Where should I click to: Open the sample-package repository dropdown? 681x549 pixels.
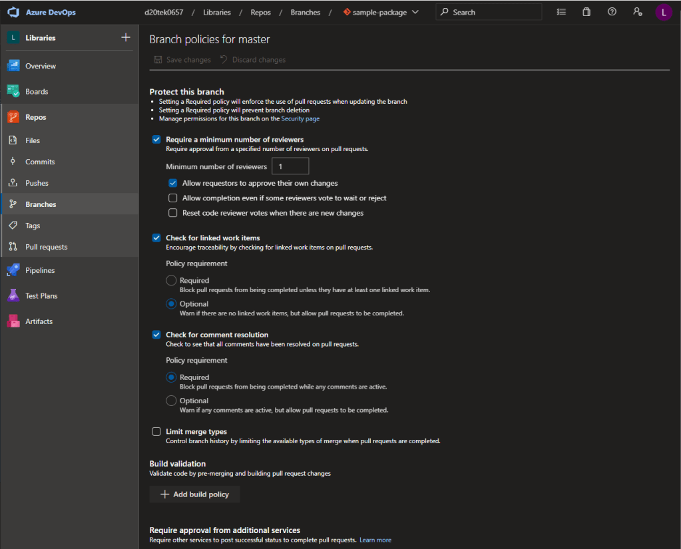381,11
